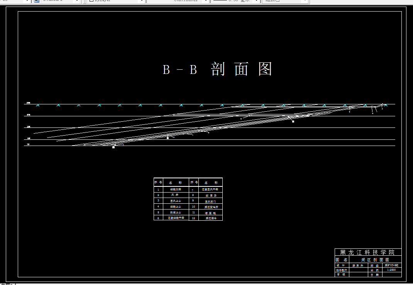413x285 pixels.
Task: Click legend number 8 cell
Action: [193, 195]
